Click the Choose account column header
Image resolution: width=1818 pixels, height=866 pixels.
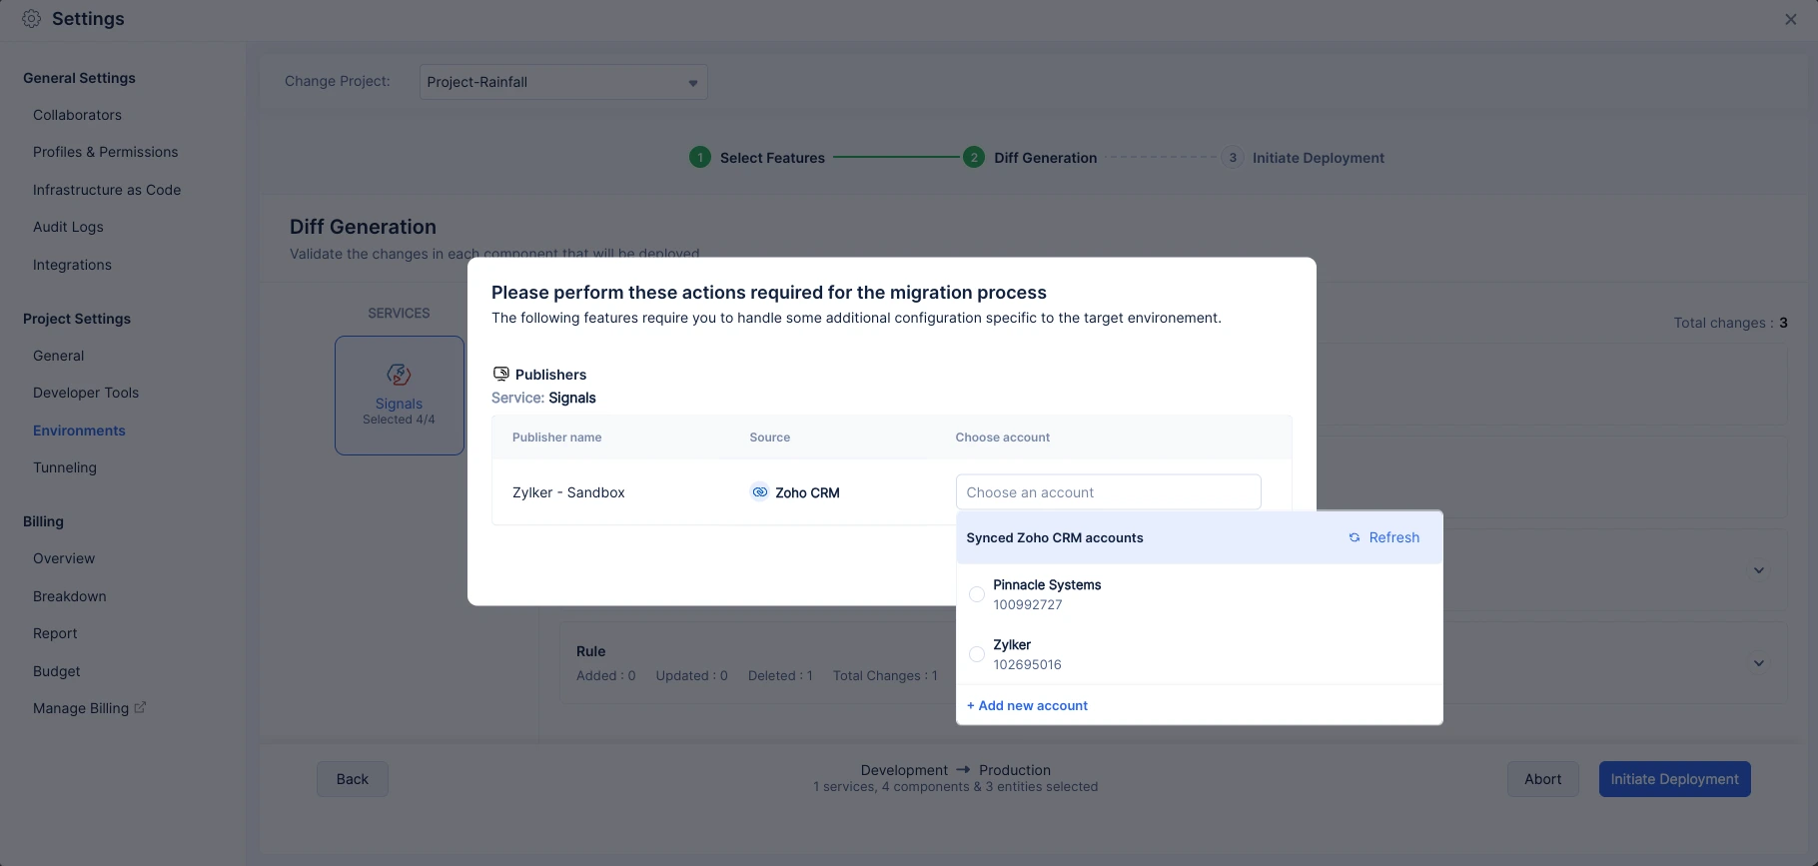(x=1002, y=437)
